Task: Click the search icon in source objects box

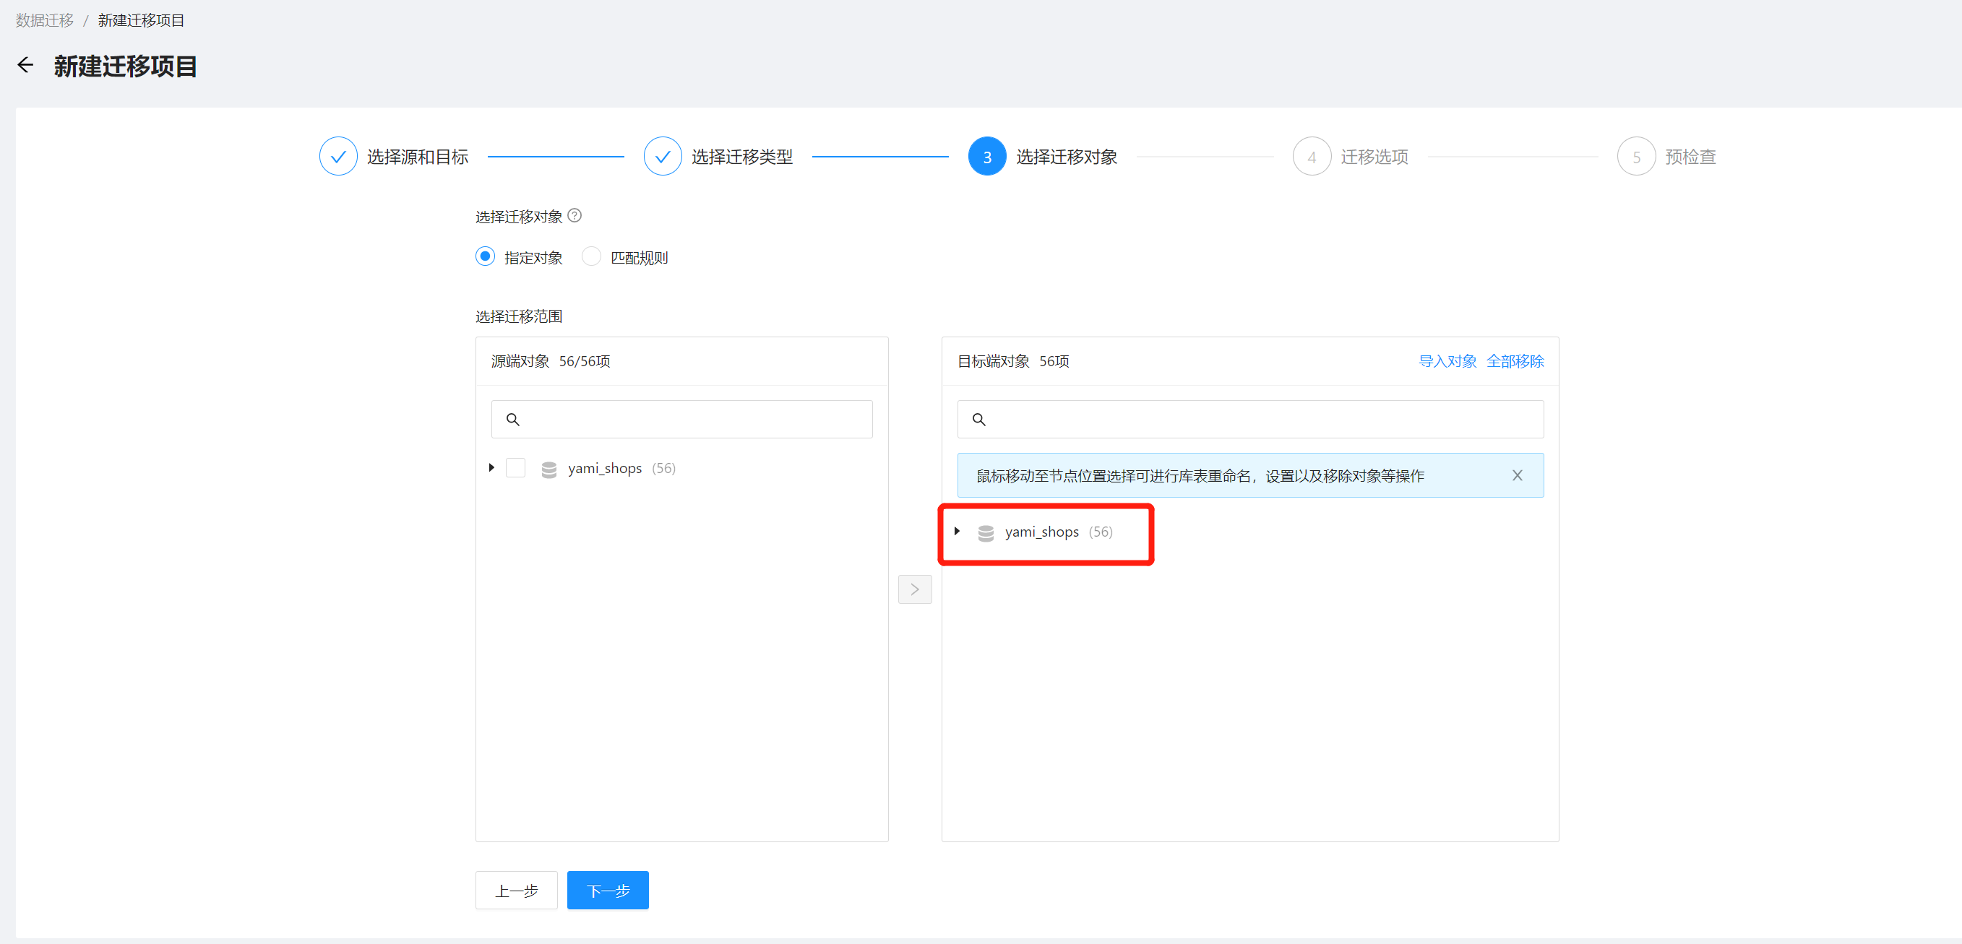Action: tap(512, 420)
